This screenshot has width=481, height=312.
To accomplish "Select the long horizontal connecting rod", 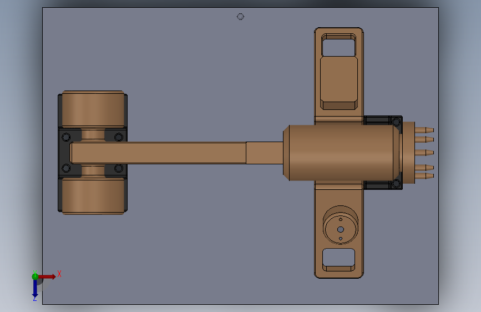I will point(158,153).
